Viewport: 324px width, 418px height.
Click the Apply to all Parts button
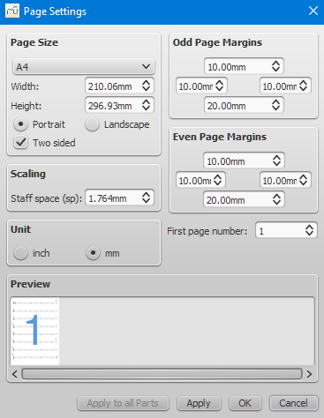click(123, 403)
